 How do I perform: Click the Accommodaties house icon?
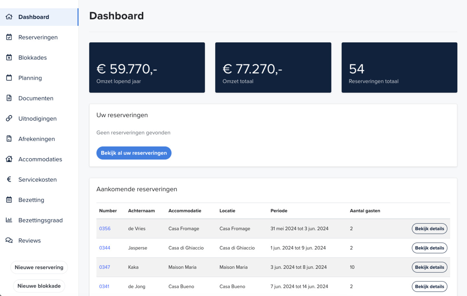coord(9,159)
